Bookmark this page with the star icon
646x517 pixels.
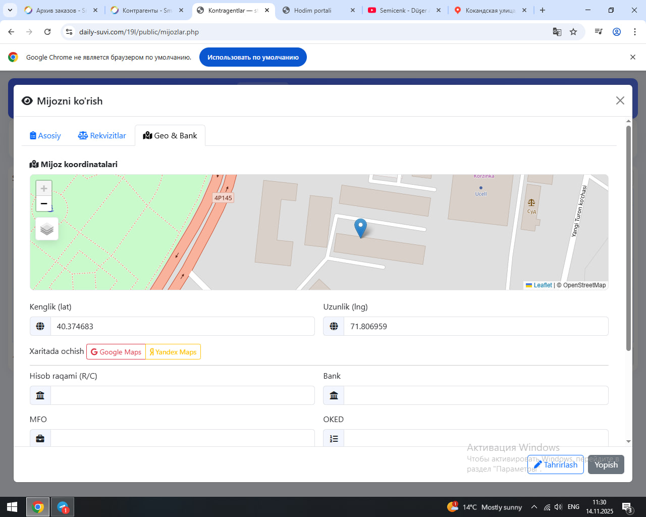573,32
